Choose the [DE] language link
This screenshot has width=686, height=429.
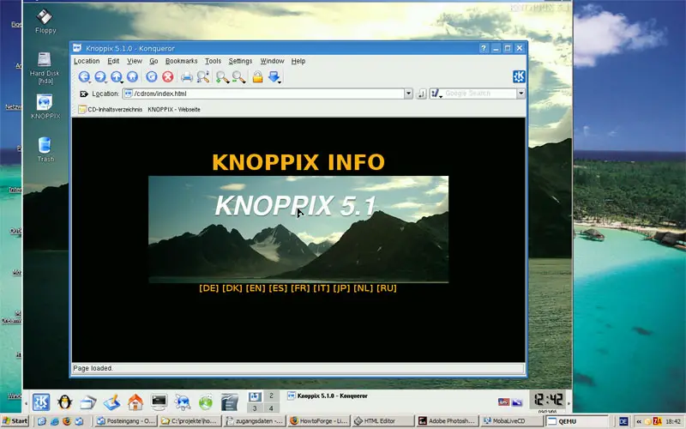tap(208, 288)
